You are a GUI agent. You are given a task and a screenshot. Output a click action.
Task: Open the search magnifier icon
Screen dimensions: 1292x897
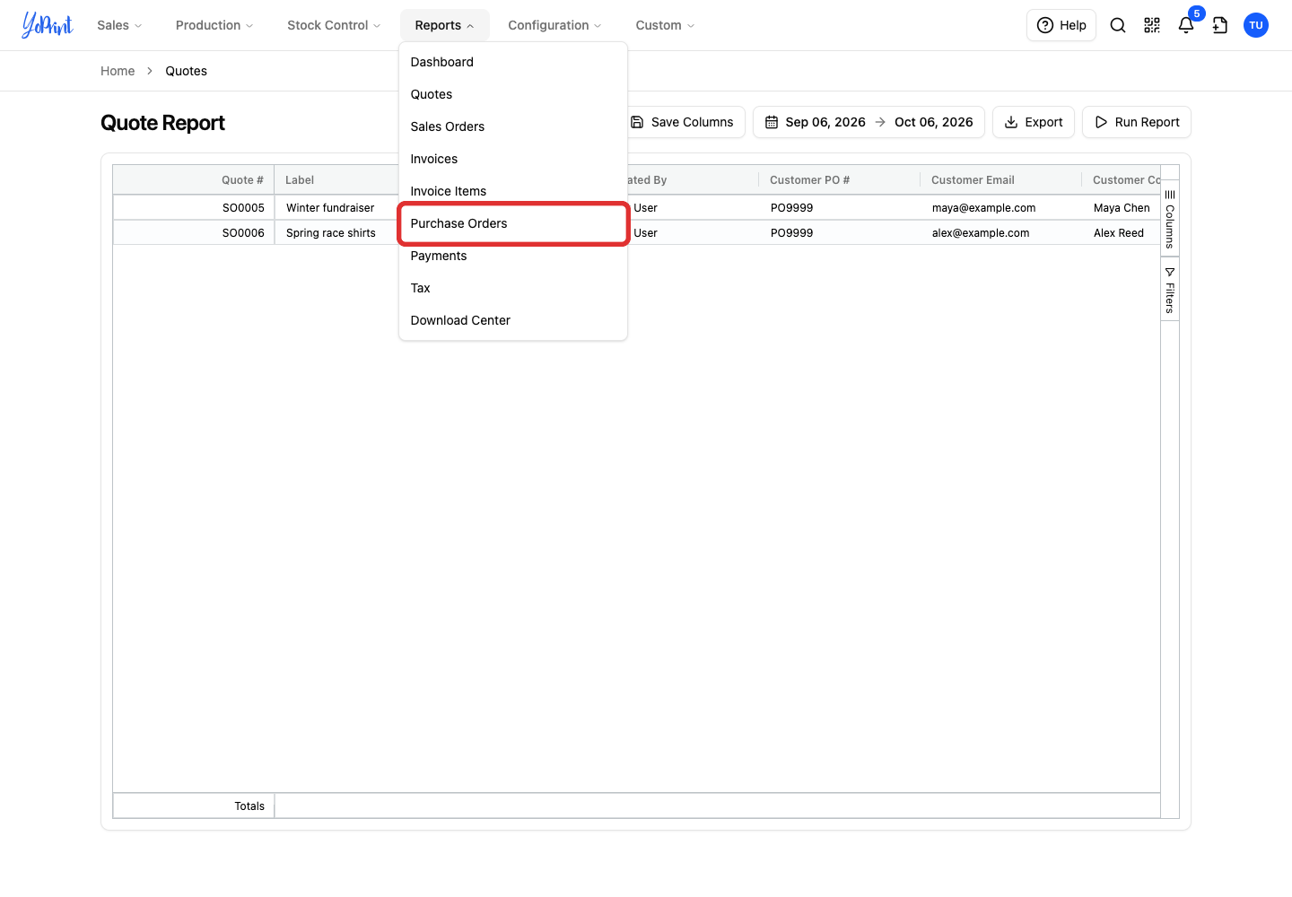click(1118, 25)
